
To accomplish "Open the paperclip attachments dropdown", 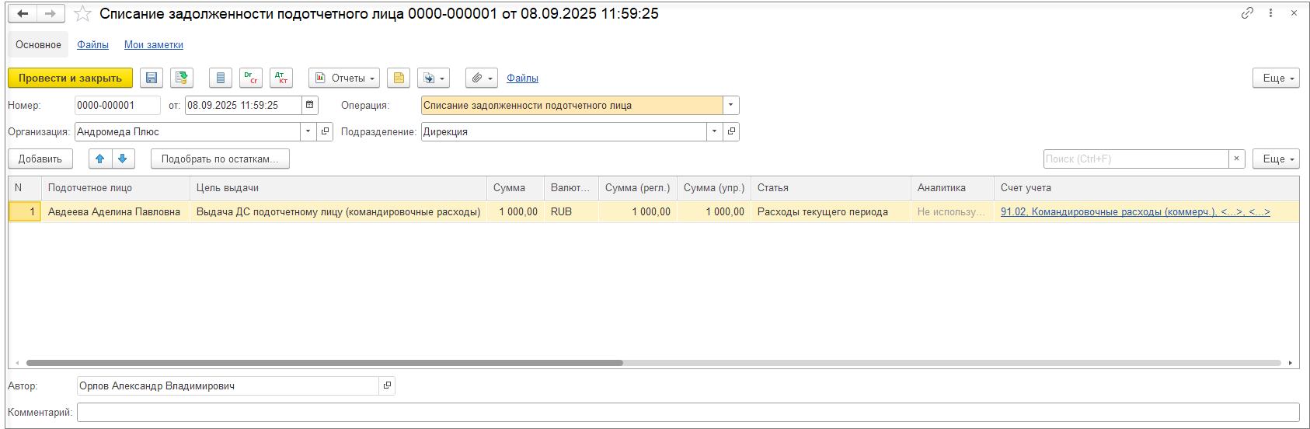I will [x=482, y=78].
